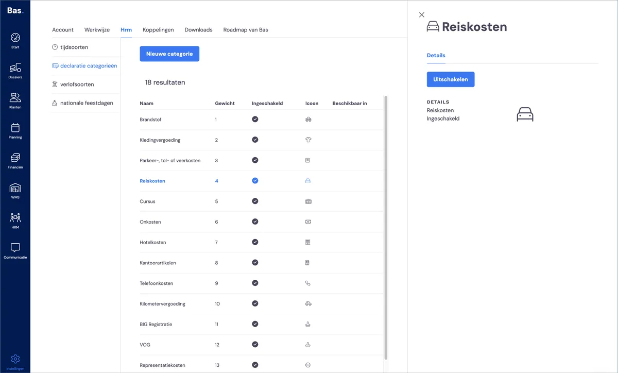Click the car icon beside Reiskosten title

[433, 27]
